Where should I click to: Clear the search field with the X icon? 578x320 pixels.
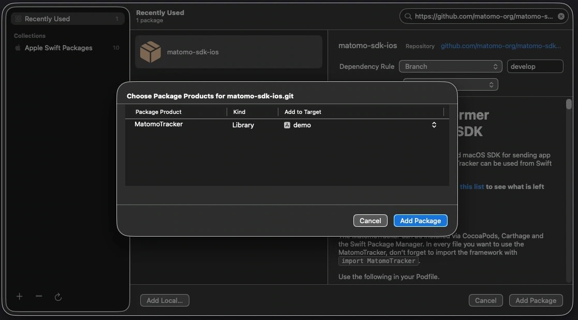tap(561, 16)
